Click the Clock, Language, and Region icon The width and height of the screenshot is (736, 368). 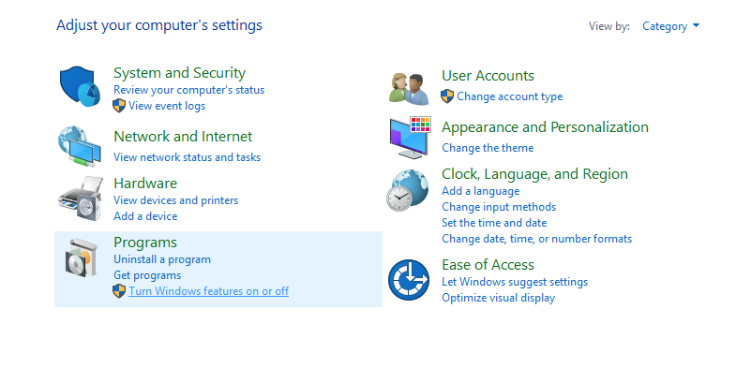(x=408, y=190)
